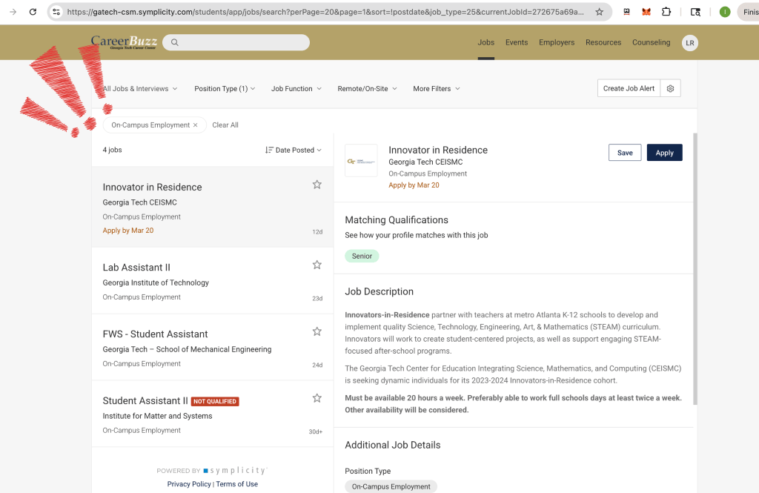
Task: Open the Resources tab
Action: [x=603, y=42]
